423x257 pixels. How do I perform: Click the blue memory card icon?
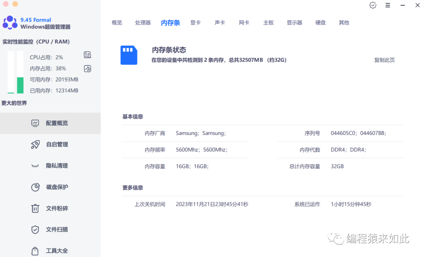129,55
